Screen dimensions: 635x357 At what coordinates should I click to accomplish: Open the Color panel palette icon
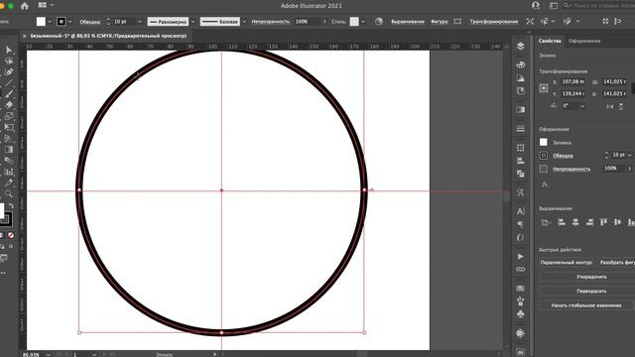[x=520, y=64]
